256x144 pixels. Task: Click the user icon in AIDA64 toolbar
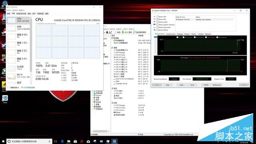coord(107,32)
